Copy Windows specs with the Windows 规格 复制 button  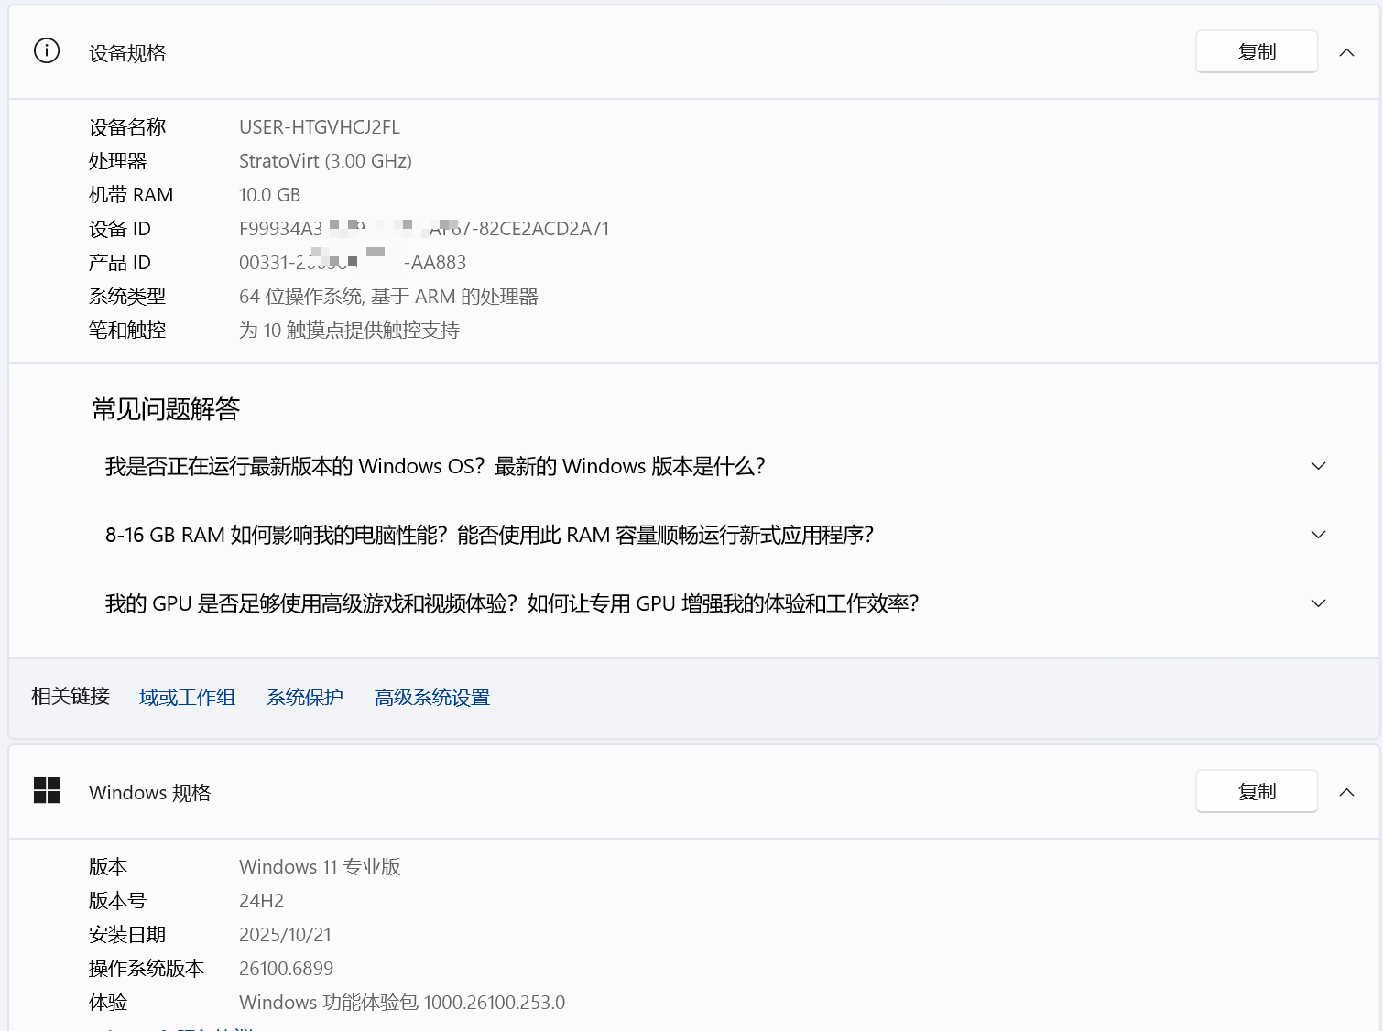coord(1257,791)
